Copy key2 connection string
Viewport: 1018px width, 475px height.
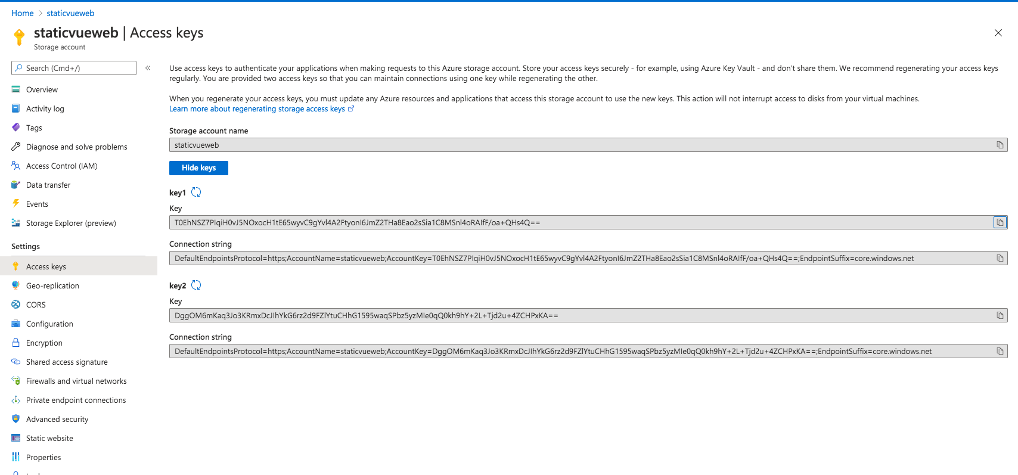(1000, 351)
